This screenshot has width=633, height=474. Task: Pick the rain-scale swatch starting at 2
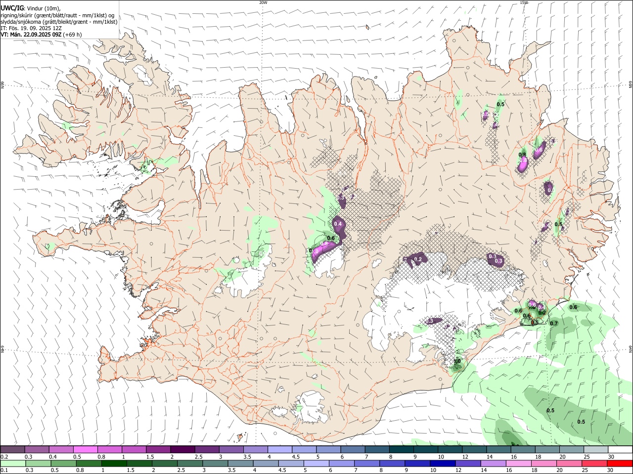pyautogui.click(x=165, y=463)
